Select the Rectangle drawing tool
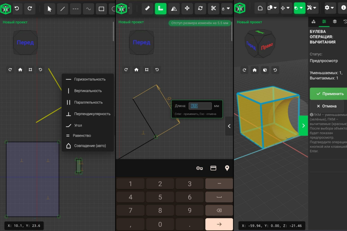This screenshot has height=231, width=347. [x=101, y=9]
